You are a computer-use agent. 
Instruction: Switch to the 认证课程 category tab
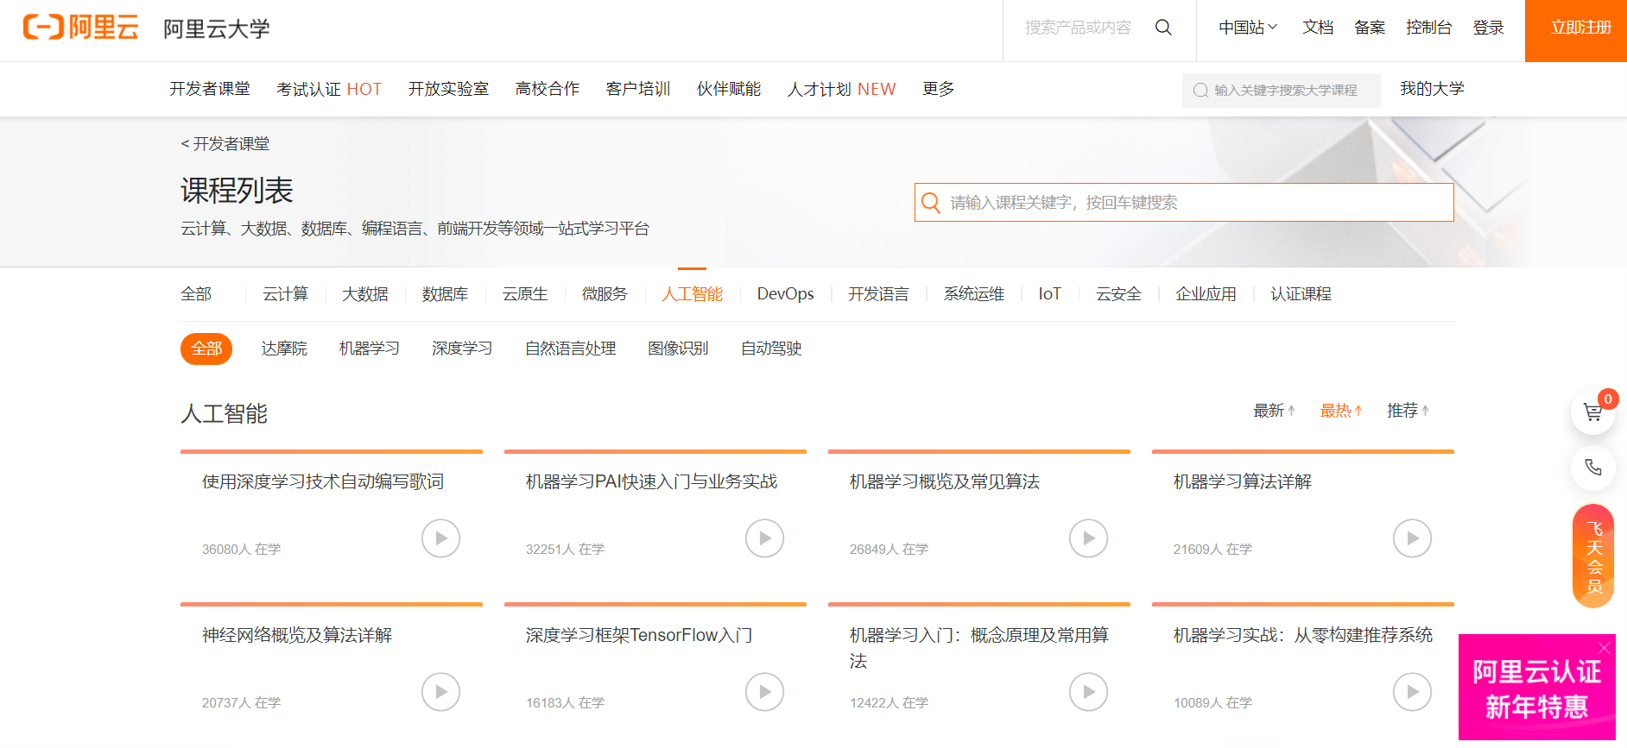[1301, 294]
